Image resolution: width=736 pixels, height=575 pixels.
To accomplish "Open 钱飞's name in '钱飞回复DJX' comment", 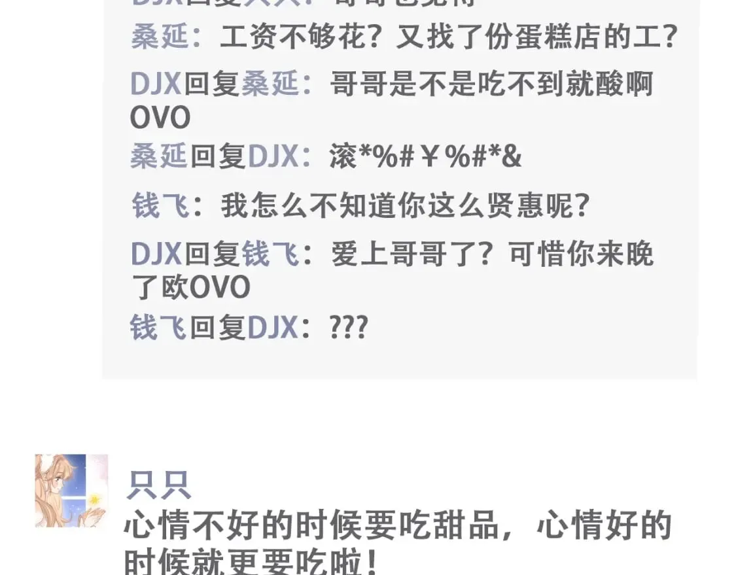I will pos(159,327).
